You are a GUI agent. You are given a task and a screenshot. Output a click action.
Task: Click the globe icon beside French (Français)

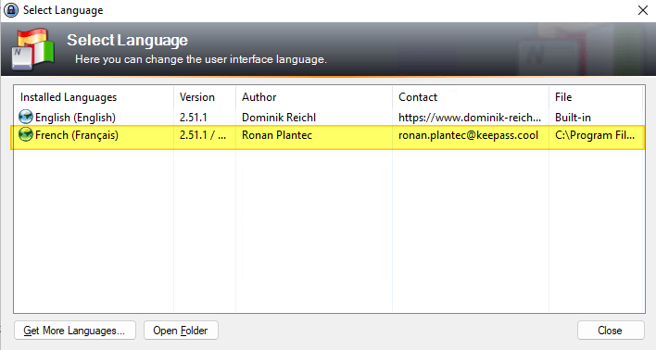26,134
